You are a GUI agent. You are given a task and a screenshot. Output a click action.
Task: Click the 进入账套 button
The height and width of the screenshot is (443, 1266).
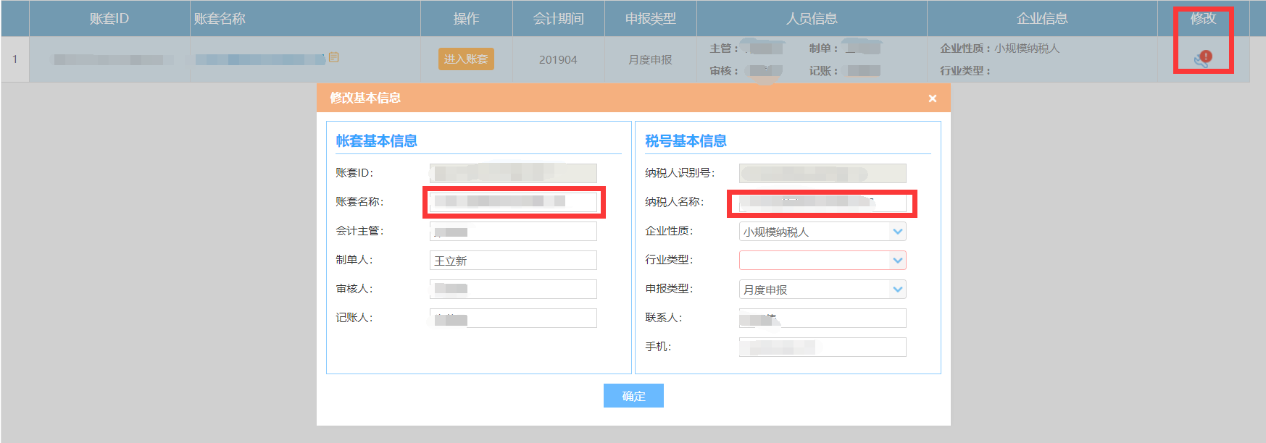[x=466, y=59]
